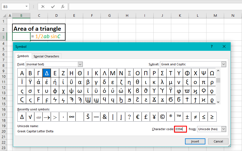This screenshot has width=242, height=151.
Task: Select the small pi symbol in grid
Action: 203,82
